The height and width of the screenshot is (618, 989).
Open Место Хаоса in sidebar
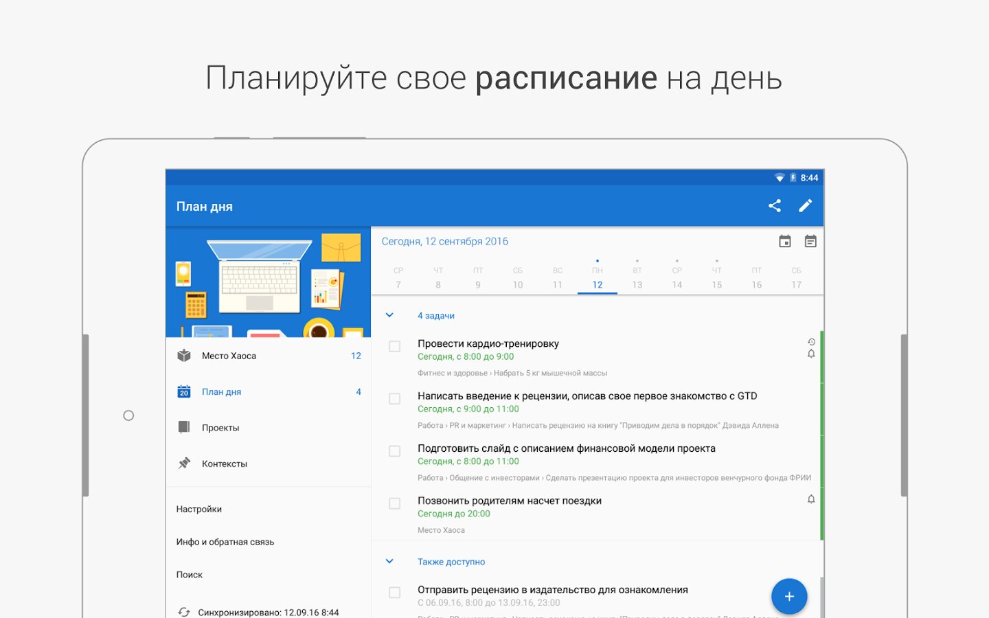pyautogui.click(x=229, y=356)
